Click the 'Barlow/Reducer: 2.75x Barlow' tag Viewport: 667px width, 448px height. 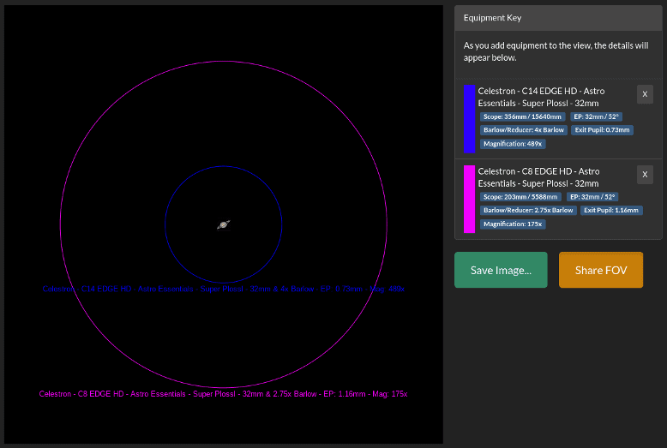(x=528, y=211)
